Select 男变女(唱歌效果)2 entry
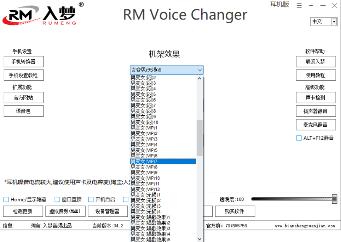Image resolution: width=341 pixels, height=242 pixels. coord(163,223)
